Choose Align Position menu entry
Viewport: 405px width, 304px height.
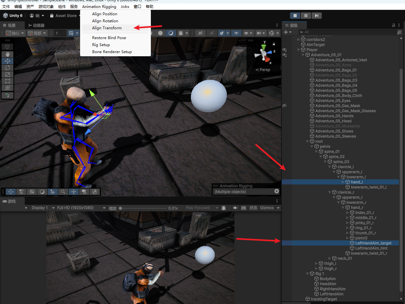click(x=105, y=14)
